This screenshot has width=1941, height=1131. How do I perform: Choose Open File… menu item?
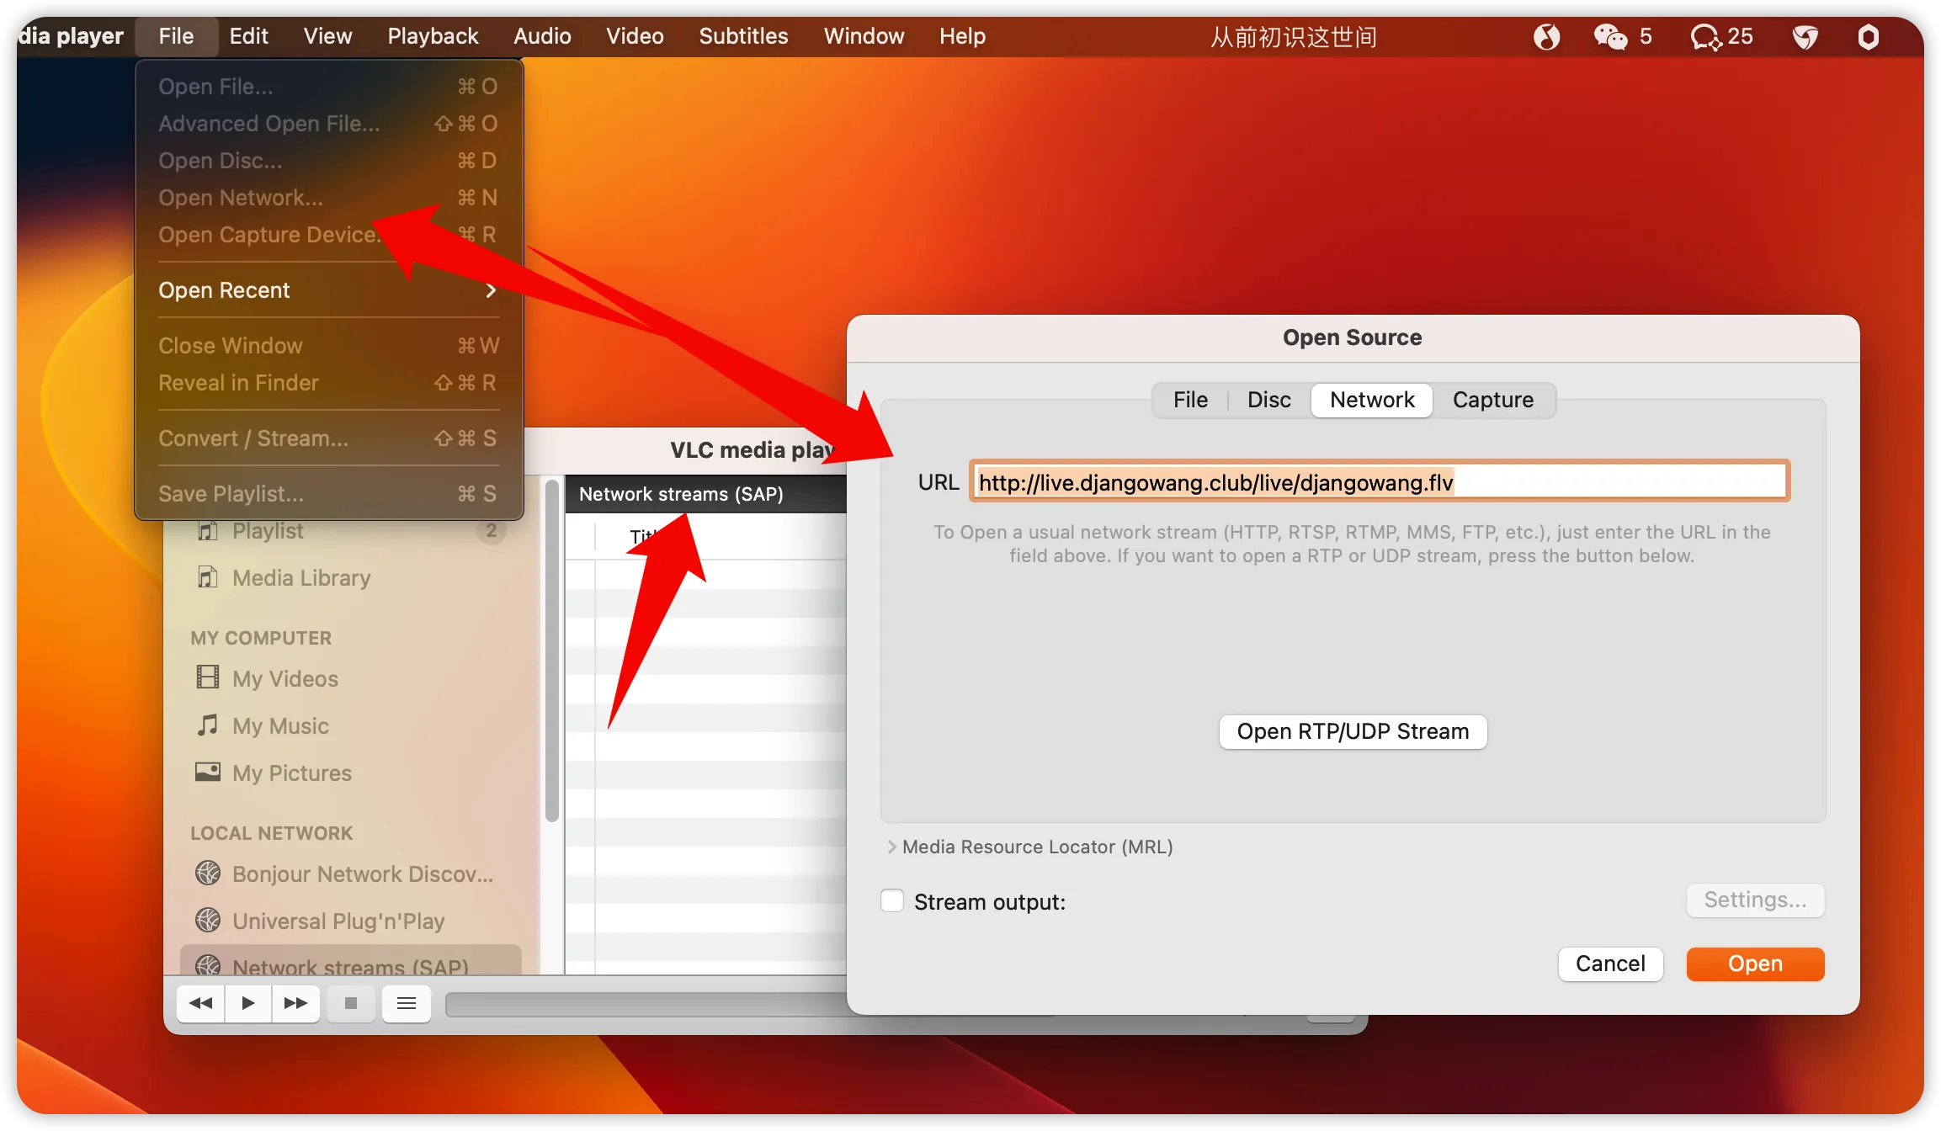(328, 87)
